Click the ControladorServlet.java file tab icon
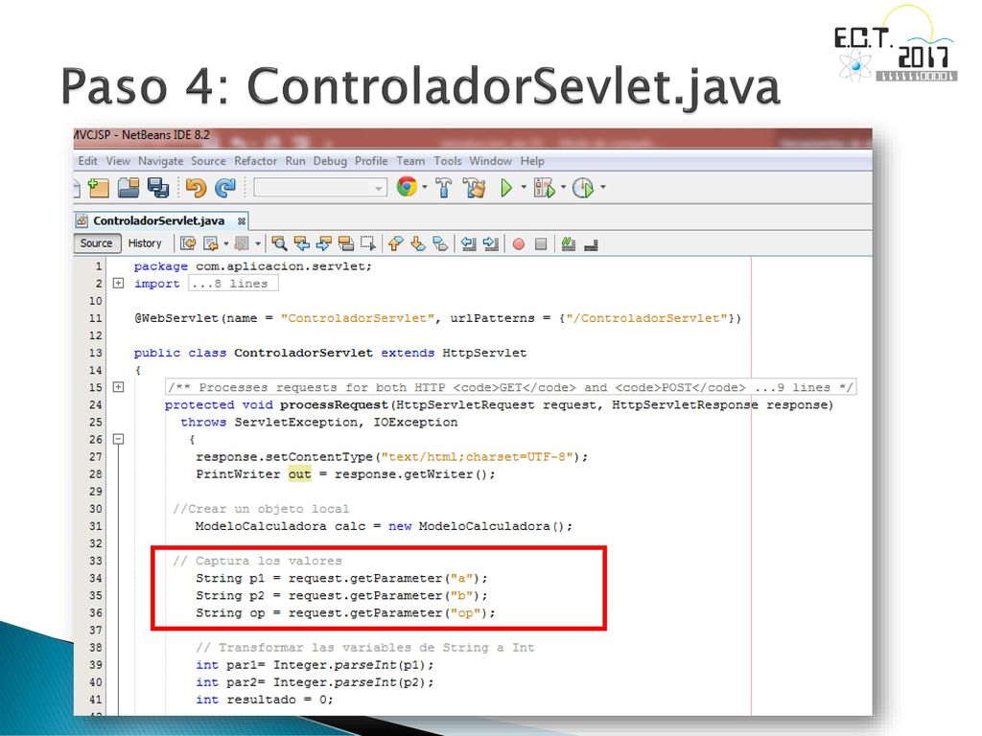The width and height of the screenshot is (982, 736). pyautogui.click(x=82, y=220)
